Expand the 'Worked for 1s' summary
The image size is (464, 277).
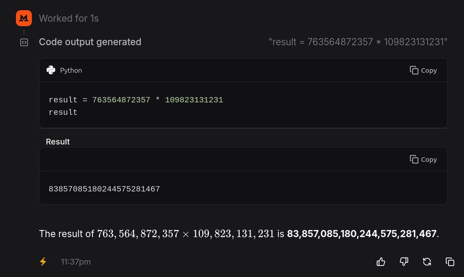(69, 18)
